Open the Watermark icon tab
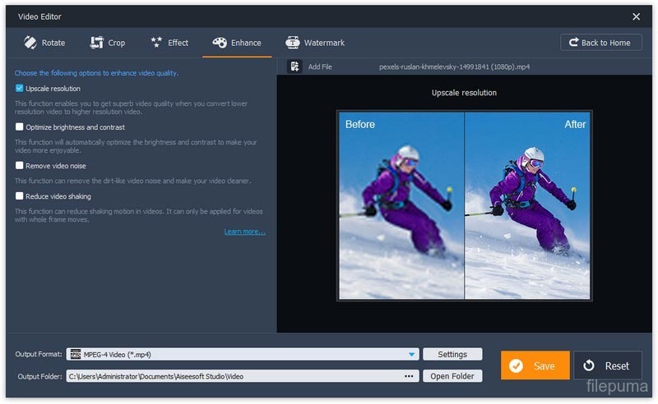The image size is (658, 404). [292, 43]
